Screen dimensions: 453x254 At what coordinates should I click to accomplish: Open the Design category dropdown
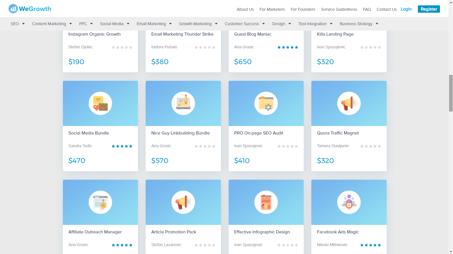[282, 24]
